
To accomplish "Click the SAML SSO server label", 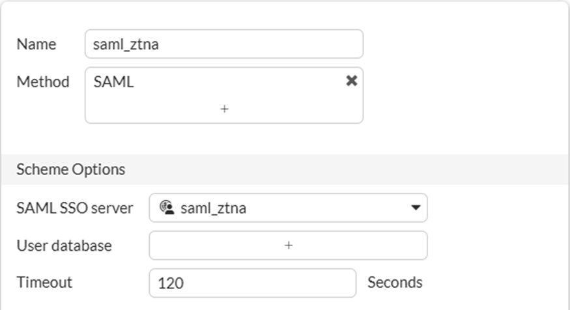I will tap(74, 208).
